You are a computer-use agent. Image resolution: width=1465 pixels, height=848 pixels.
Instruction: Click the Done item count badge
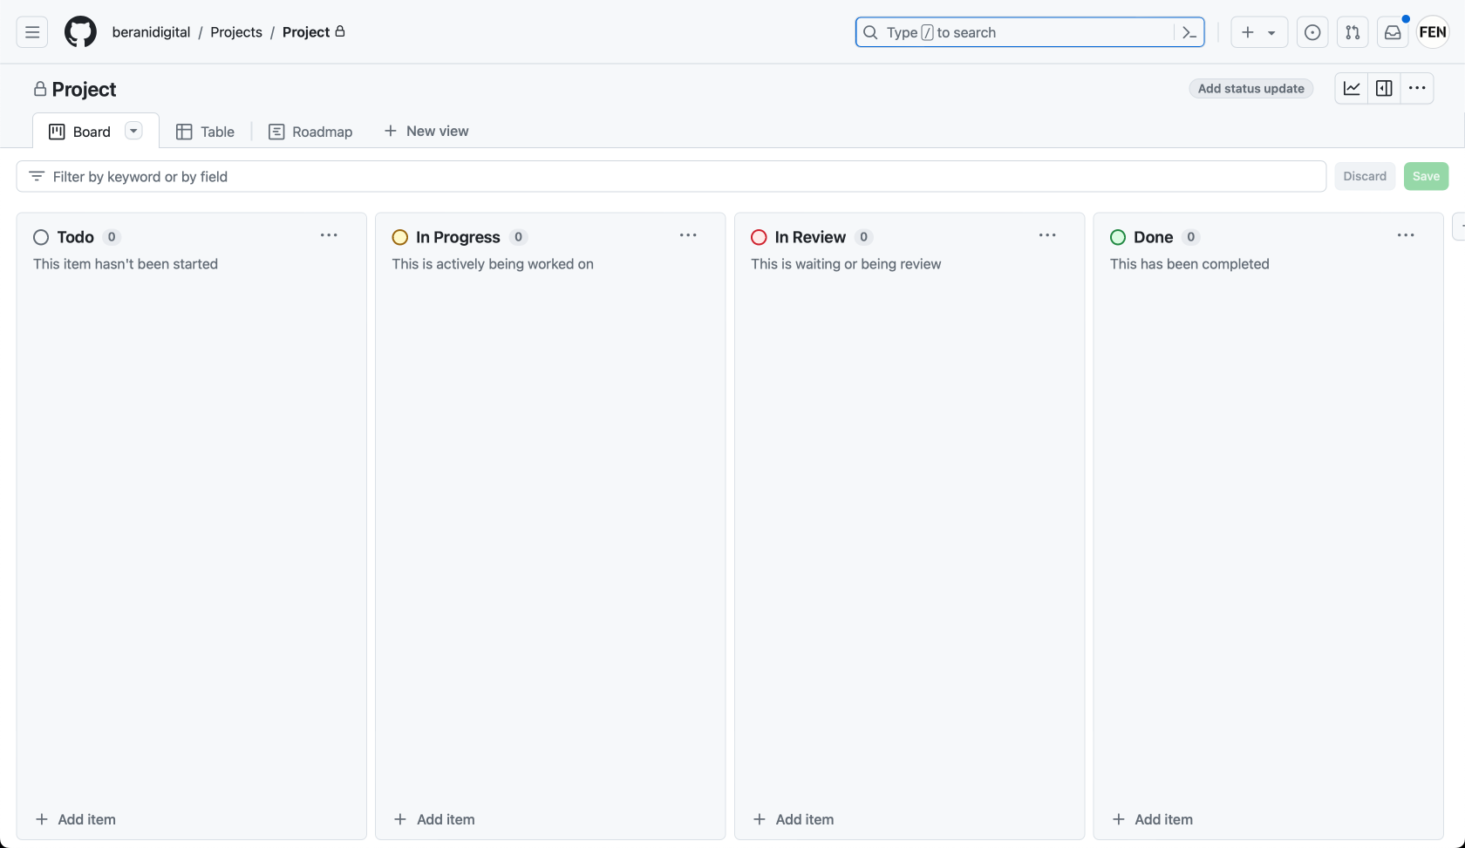(1191, 237)
